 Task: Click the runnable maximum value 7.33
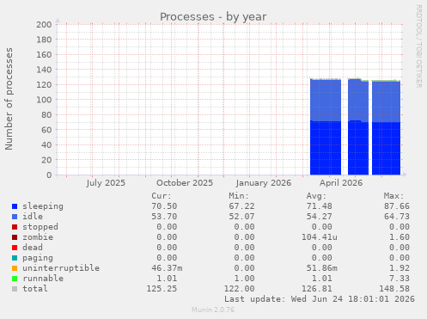click(x=400, y=279)
